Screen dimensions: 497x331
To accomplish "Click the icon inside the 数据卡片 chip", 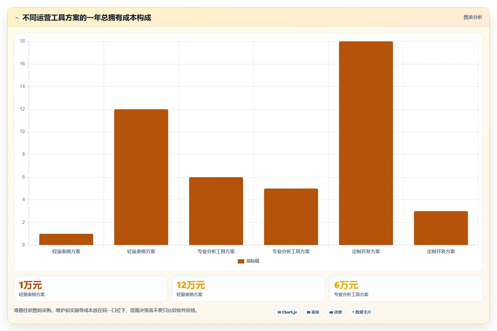I will point(353,312).
